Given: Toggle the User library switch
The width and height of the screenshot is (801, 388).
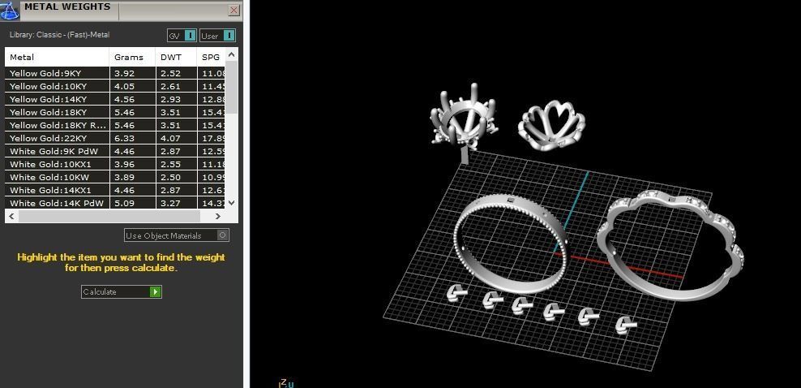Looking at the screenshot, I should point(217,35).
